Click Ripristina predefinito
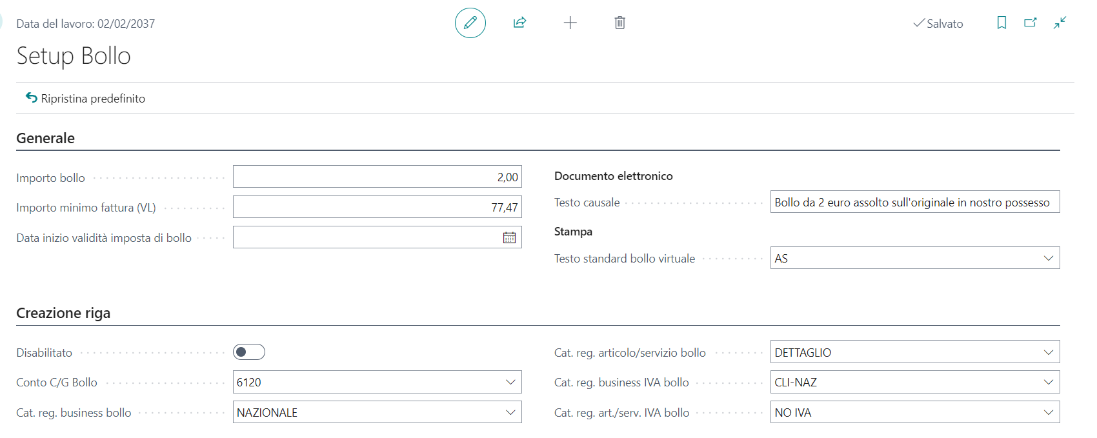The width and height of the screenshot is (1097, 438). 85,98
